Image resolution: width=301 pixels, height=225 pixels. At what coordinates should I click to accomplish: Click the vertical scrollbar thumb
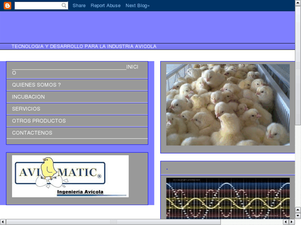coord(298,66)
